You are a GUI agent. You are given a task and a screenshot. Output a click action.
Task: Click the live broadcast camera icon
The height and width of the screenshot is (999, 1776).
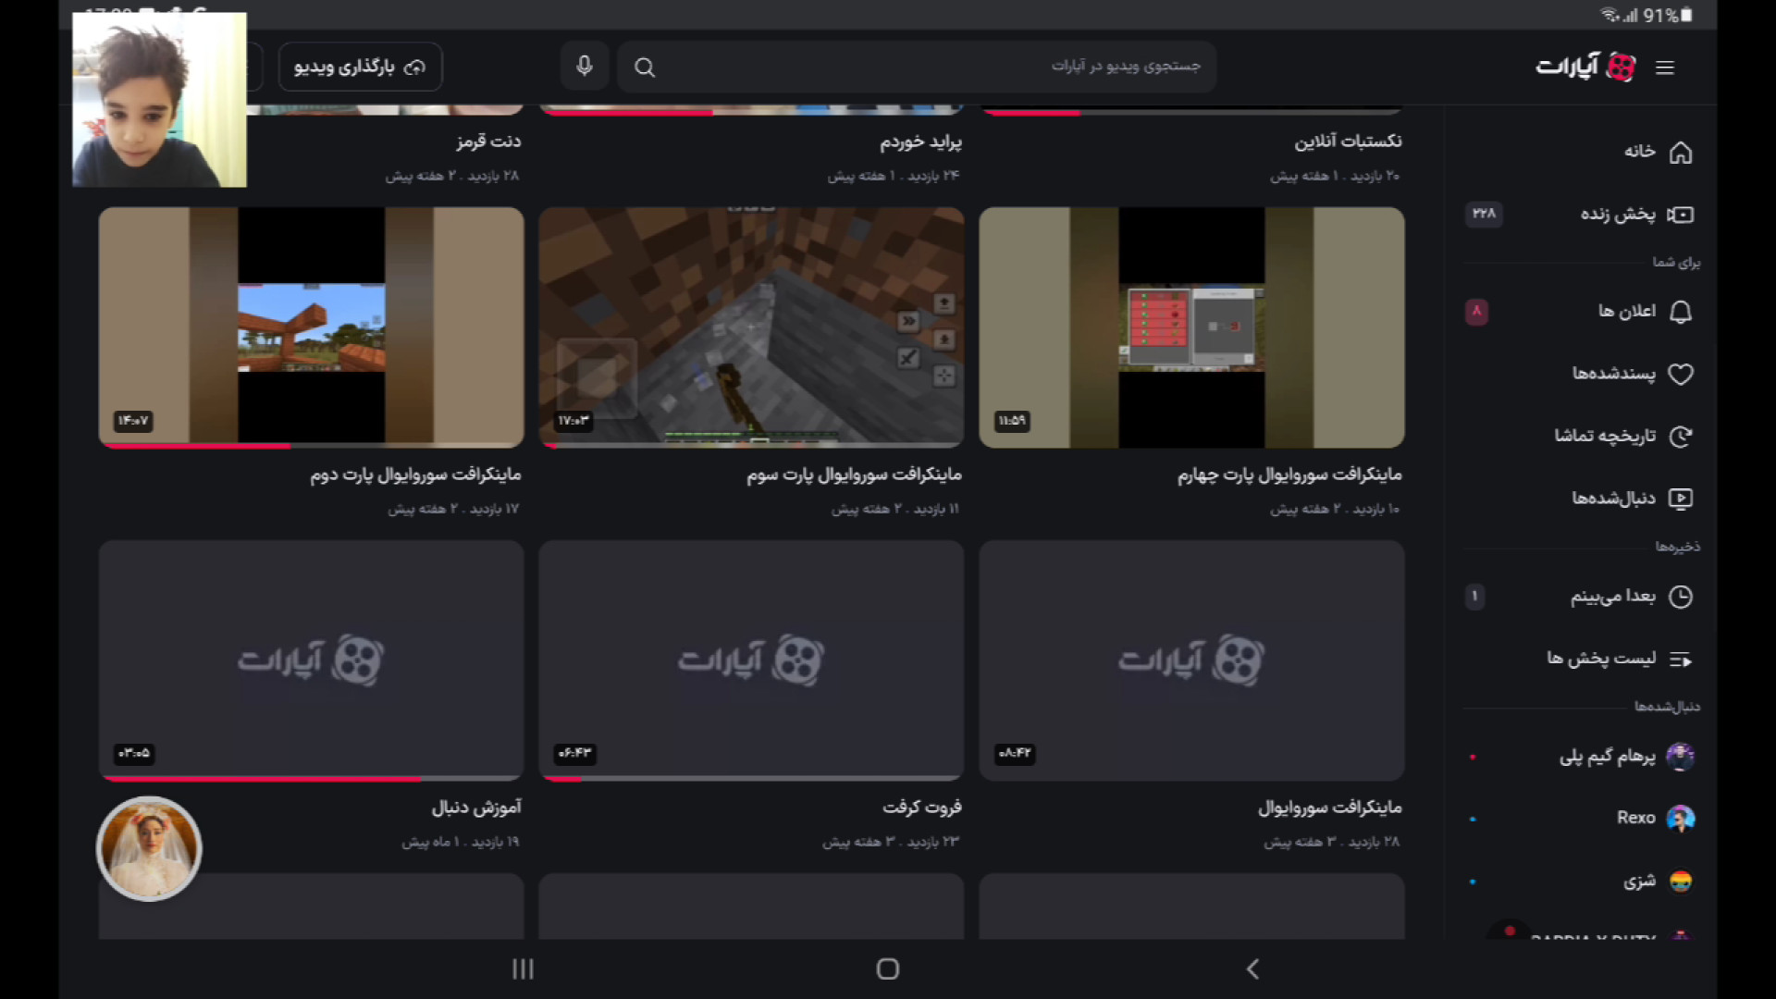(x=1681, y=215)
